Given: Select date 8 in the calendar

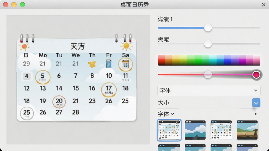Looking at the screenshot, I should pos(92,76).
